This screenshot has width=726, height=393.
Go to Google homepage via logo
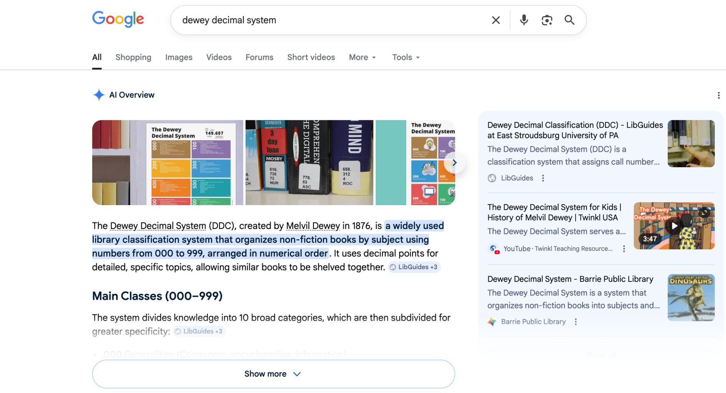pos(118,19)
